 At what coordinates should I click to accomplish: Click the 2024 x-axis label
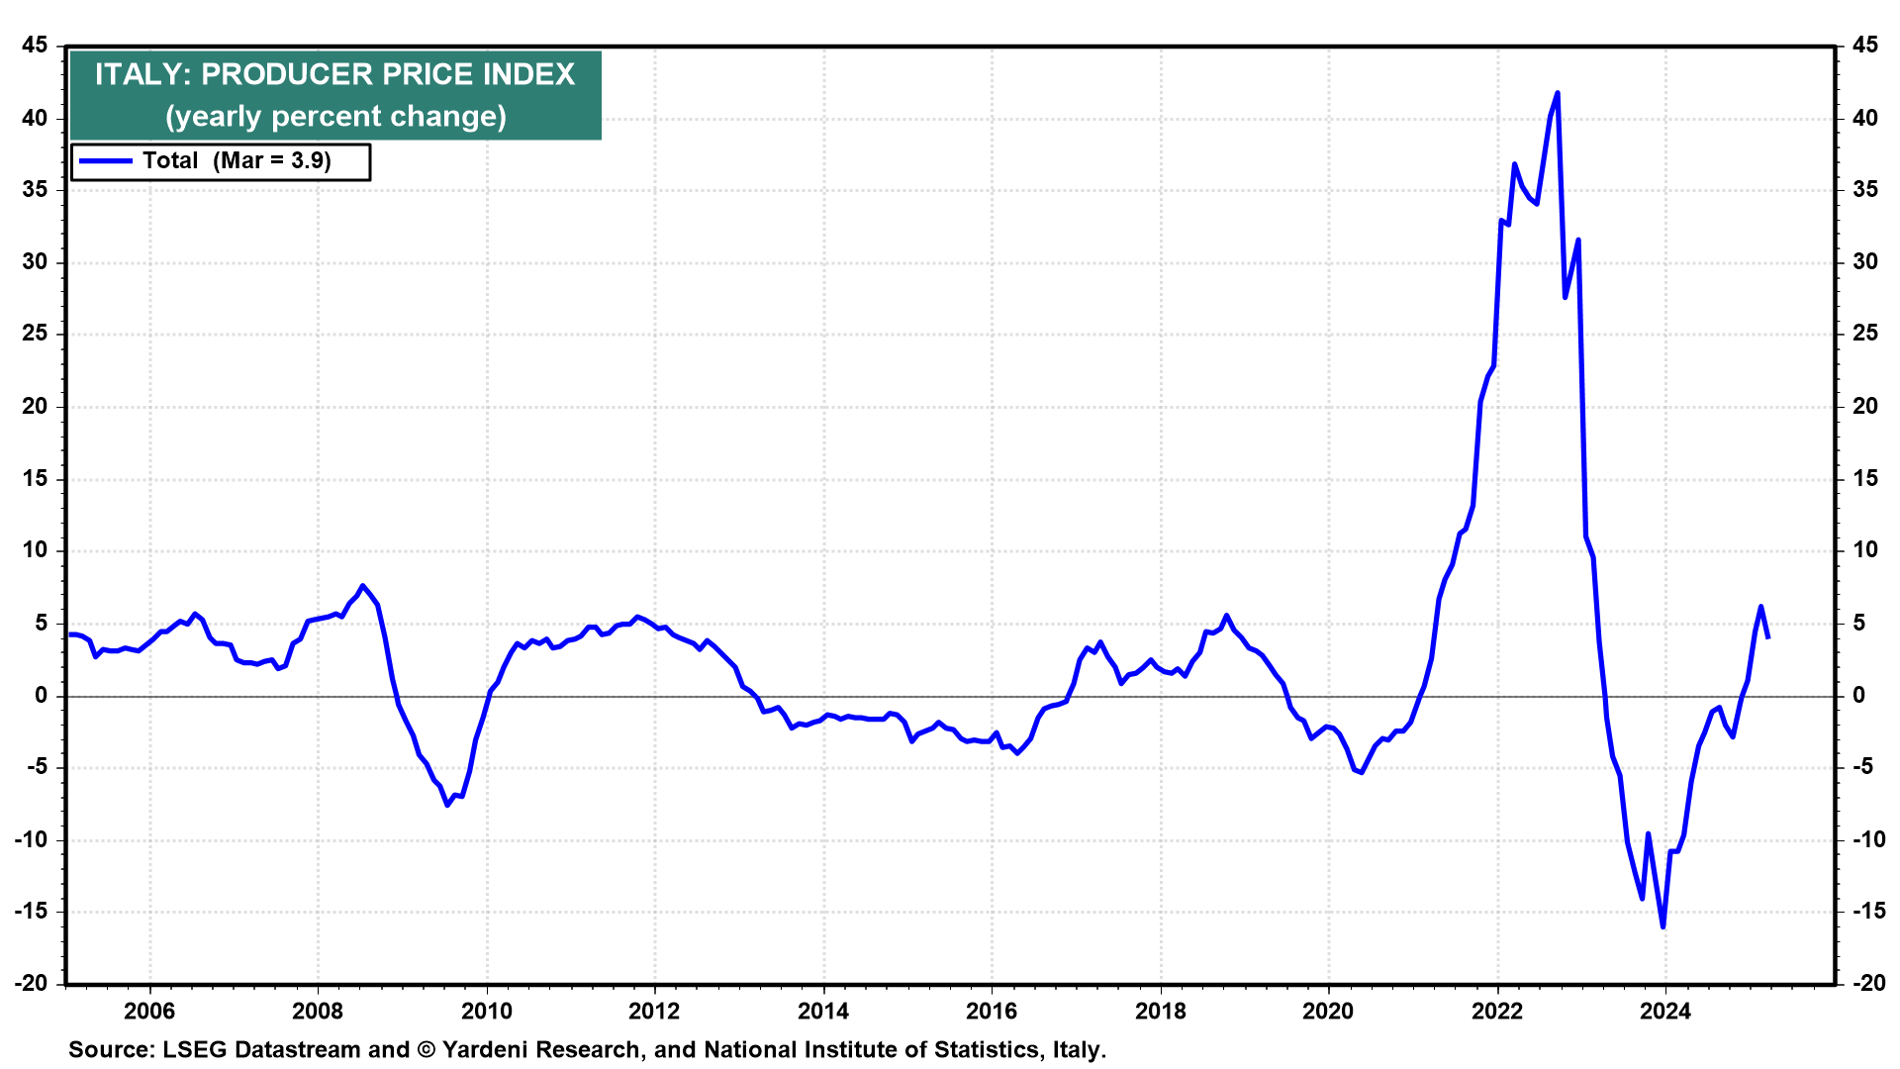pos(1665,1011)
